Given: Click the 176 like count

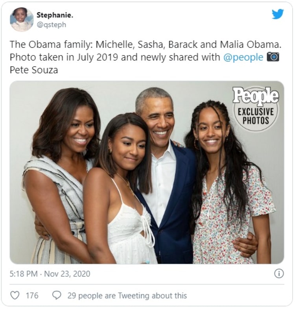Looking at the screenshot, I should coord(32,295).
